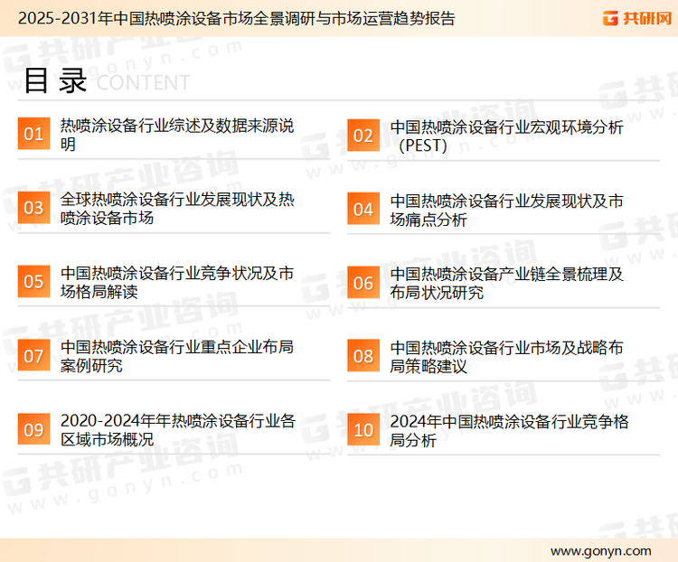Click the report title 2025-2031年中国热喷涂设备市场 in header

[237, 18]
